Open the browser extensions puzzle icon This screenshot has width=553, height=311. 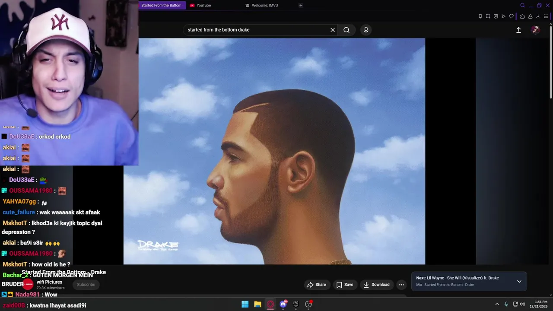522,16
